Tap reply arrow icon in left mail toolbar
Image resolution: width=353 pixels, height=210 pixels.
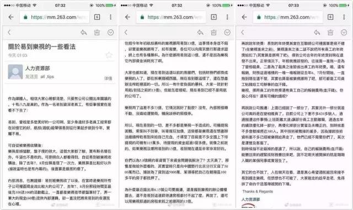point(83,33)
